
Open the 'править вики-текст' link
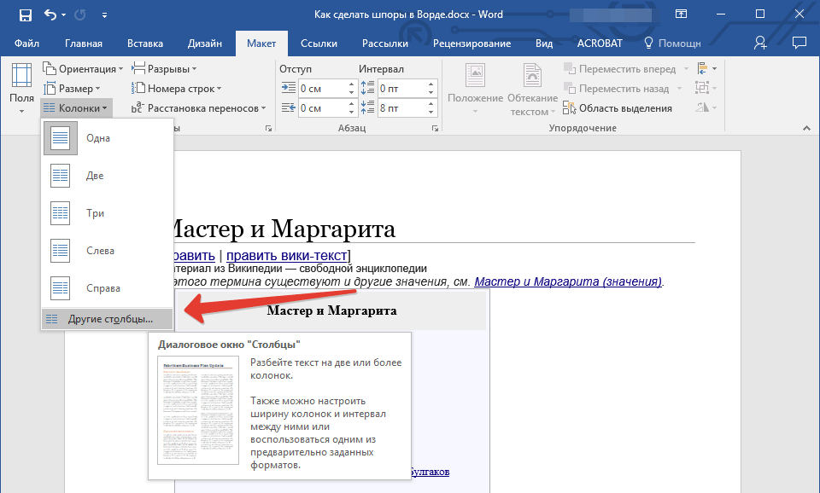[286, 255]
